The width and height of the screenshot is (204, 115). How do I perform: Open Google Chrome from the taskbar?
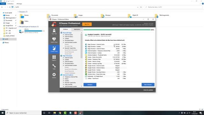(60, 113)
